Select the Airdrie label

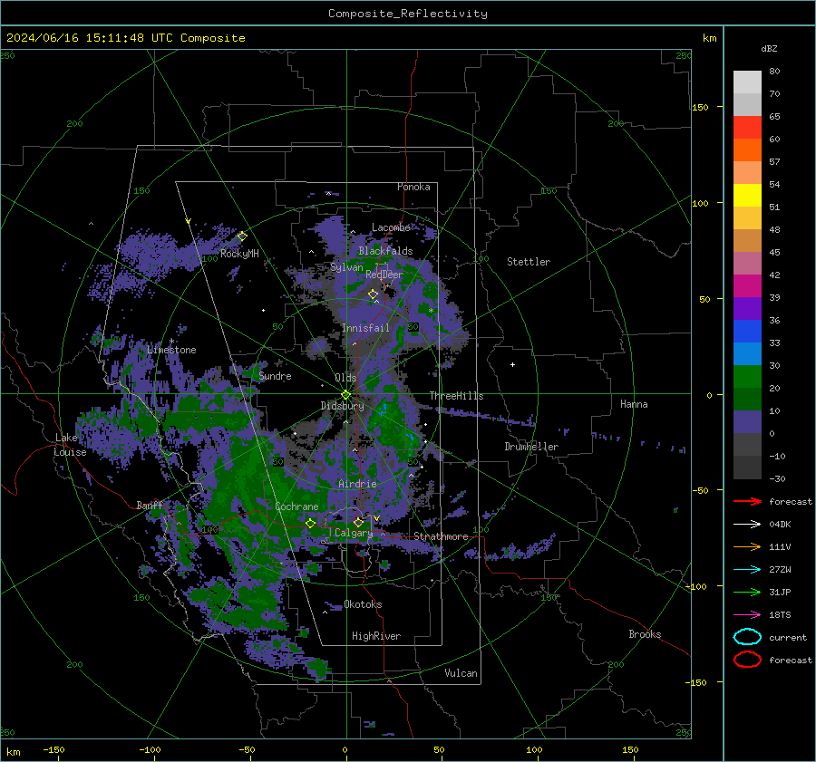tap(357, 484)
